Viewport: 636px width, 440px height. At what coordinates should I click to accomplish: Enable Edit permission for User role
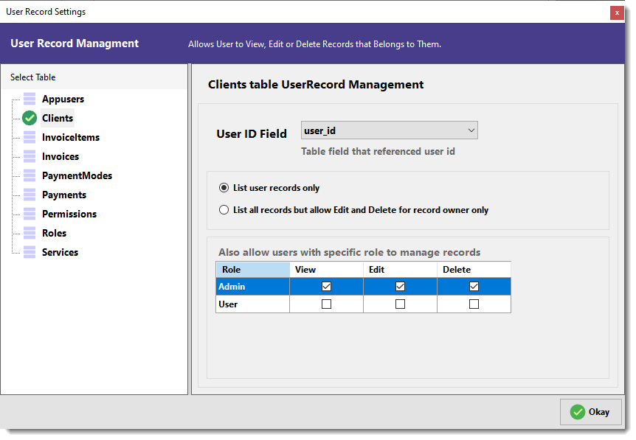coord(401,304)
